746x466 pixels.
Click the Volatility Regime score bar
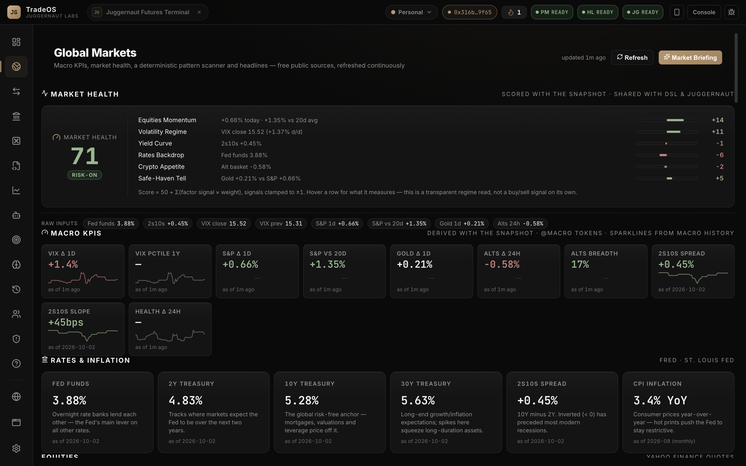666,132
